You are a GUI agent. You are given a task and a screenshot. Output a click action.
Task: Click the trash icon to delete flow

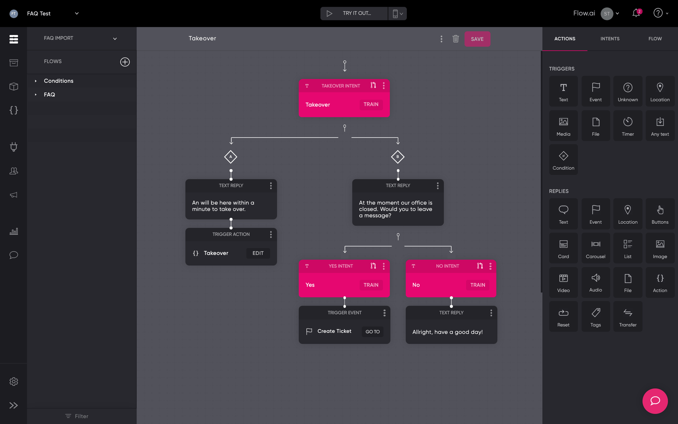[x=455, y=39]
